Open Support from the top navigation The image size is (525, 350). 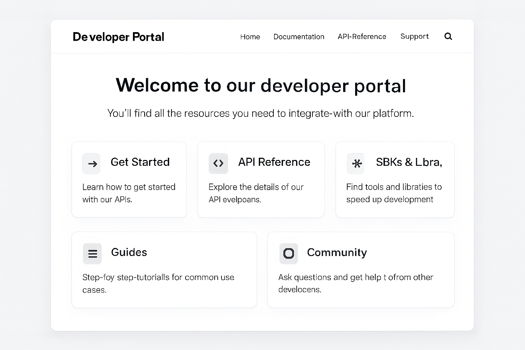[414, 36]
